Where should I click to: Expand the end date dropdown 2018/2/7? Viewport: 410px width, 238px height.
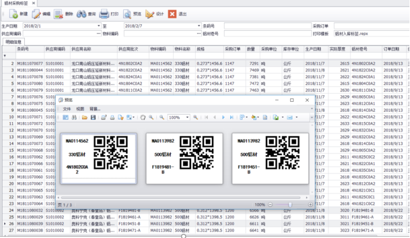(198, 26)
